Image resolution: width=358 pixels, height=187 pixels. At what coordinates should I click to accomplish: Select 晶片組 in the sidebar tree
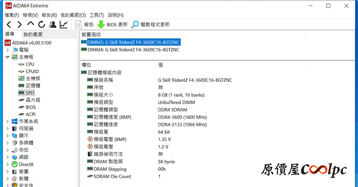[33, 100]
